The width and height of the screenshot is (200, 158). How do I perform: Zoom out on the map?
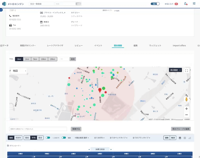(187, 115)
